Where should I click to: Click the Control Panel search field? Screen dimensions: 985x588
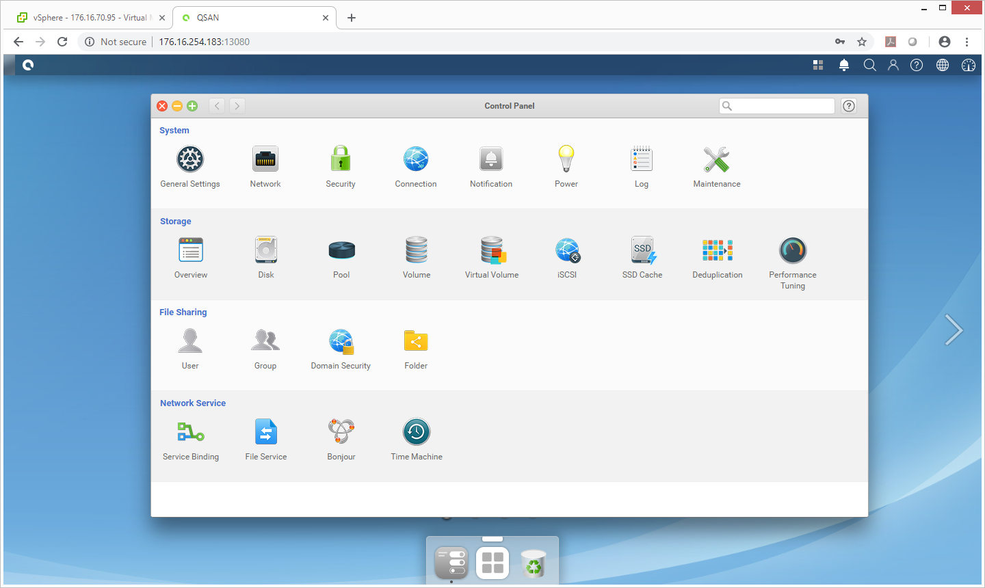click(777, 106)
